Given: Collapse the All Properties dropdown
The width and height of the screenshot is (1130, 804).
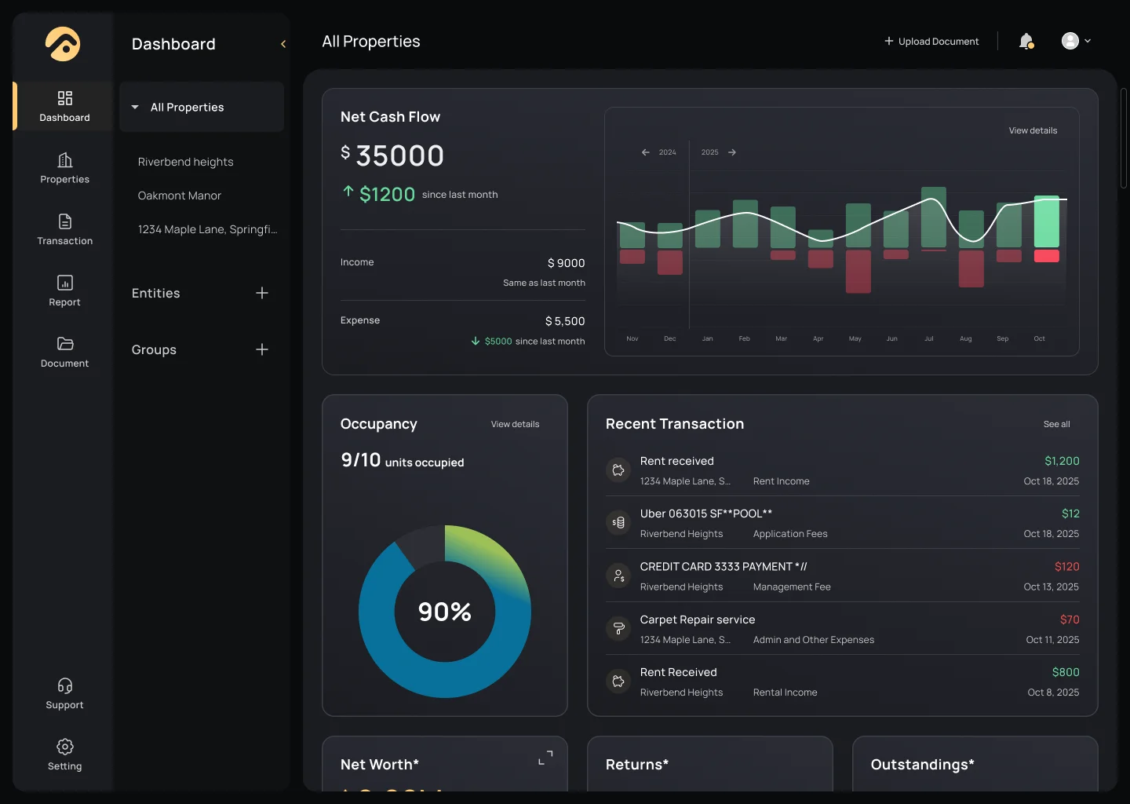Looking at the screenshot, I should [x=135, y=107].
